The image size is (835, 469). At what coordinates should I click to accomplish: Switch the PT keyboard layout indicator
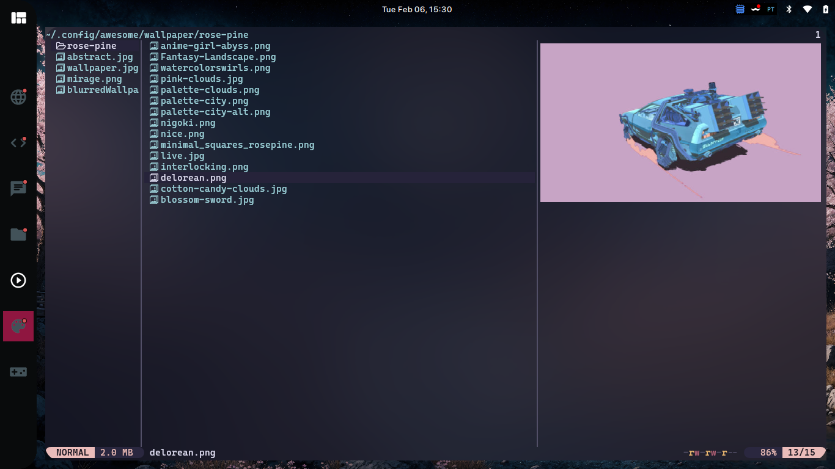pyautogui.click(x=771, y=9)
